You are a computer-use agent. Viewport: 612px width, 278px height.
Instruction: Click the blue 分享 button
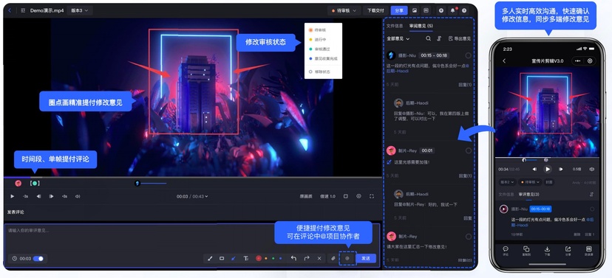pyautogui.click(x=399, y=11)
